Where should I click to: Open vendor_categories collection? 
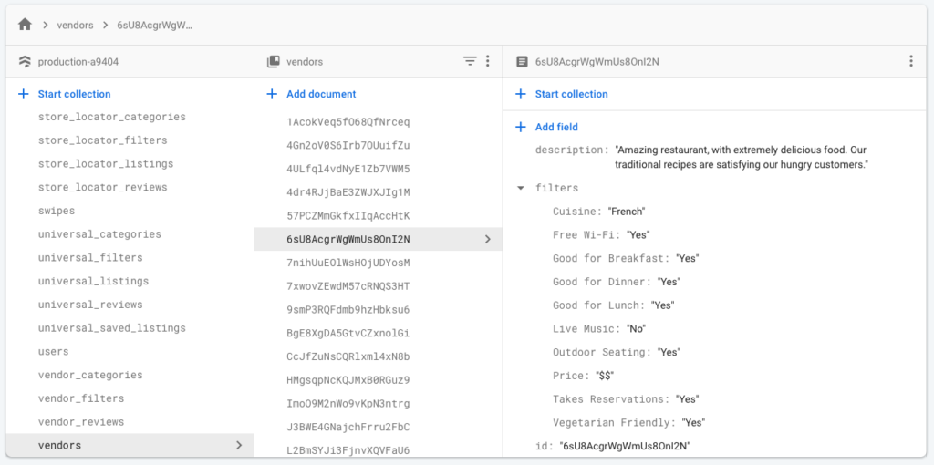point(90,375)
